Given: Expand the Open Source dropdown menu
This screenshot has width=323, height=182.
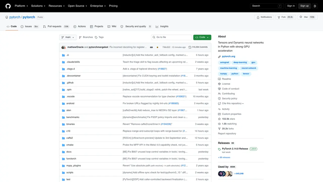Looking at the screenshot, I should pos(77,6).
